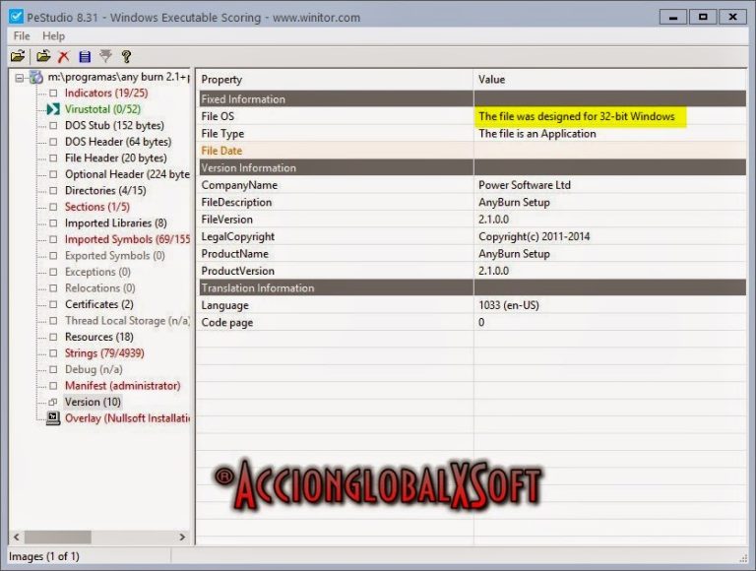Select DOS Stub (152 bytes) item
Image resolution: width=756 pixels, height=571 pixels.
pos(114,125)
